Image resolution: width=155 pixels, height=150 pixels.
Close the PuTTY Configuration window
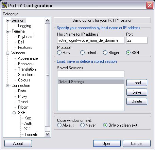[150, 5]
